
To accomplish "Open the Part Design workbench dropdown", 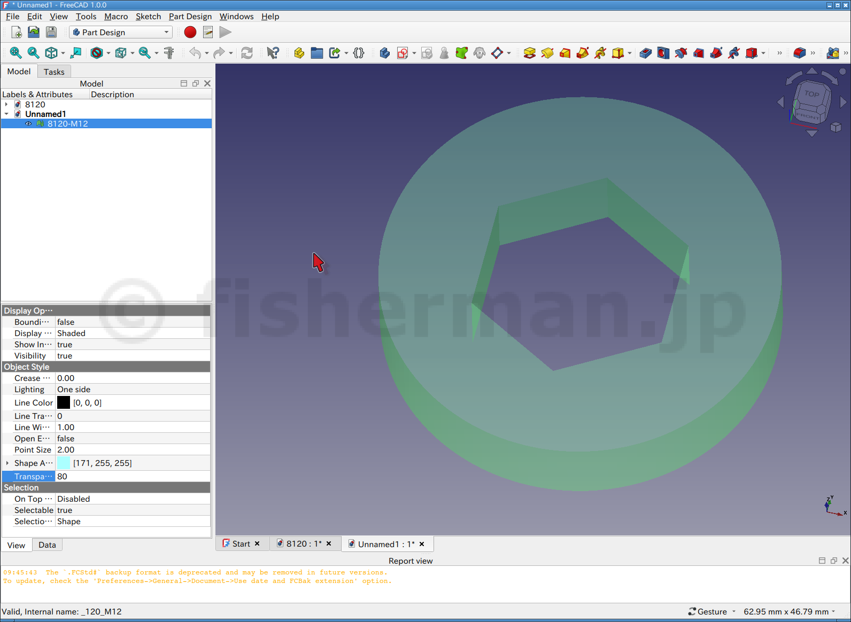I will tap(121, 32).
